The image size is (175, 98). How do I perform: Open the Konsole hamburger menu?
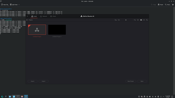coord(173,5)
